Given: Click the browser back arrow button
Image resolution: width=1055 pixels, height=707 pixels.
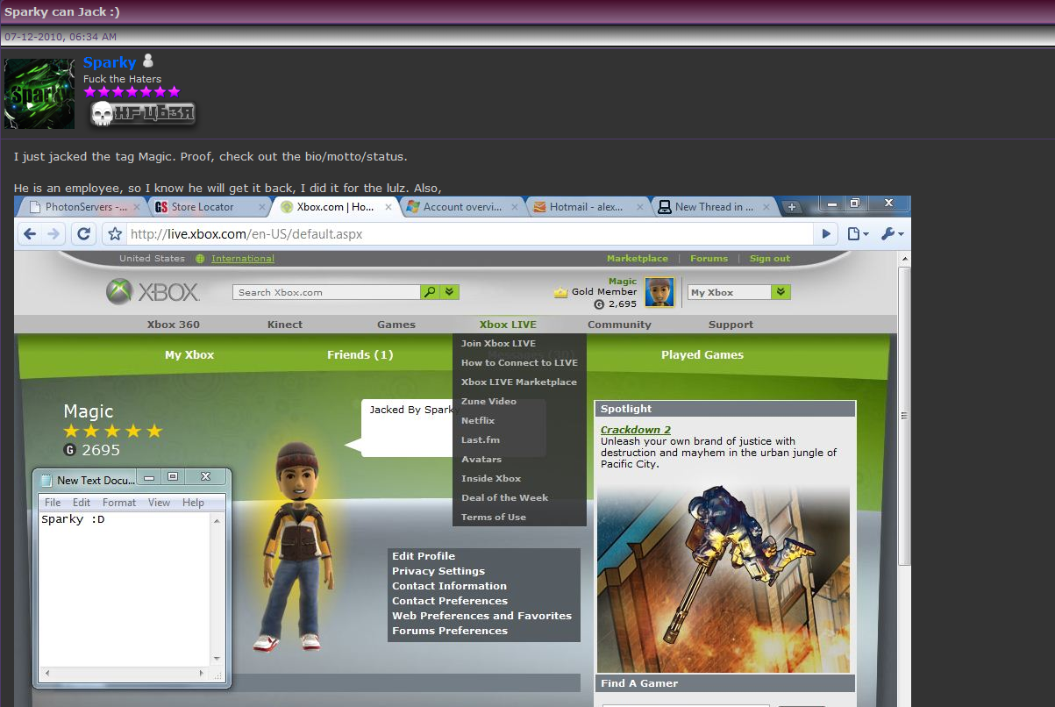Looking at the screenshot, I should coord(31,234).
